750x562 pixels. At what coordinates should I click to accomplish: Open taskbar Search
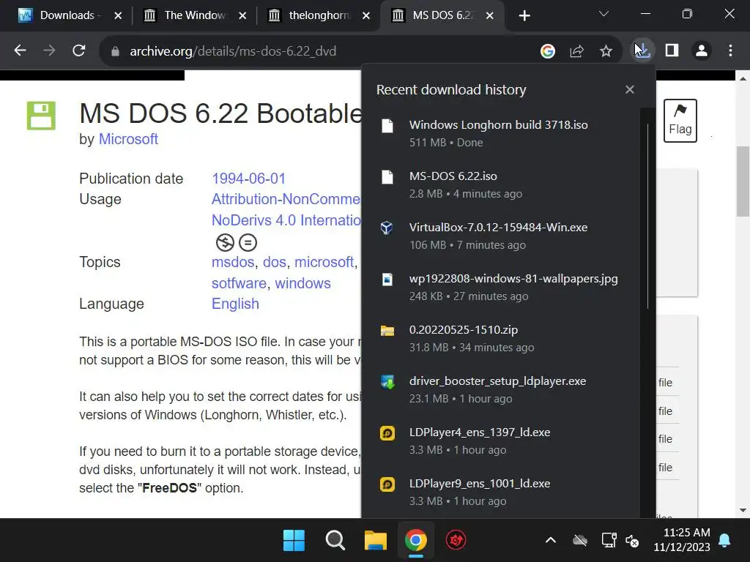click(335, 541)
